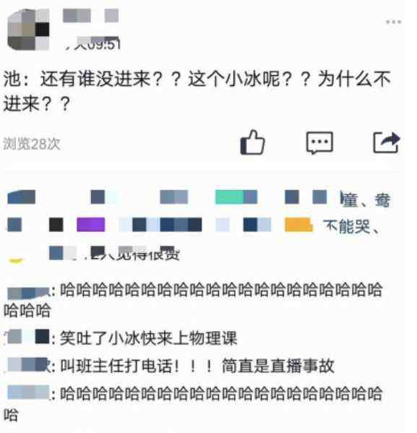The image size is (417, 433).
Task: Open the last 哈哈哈 laughing comment
Action: (193, 404)
